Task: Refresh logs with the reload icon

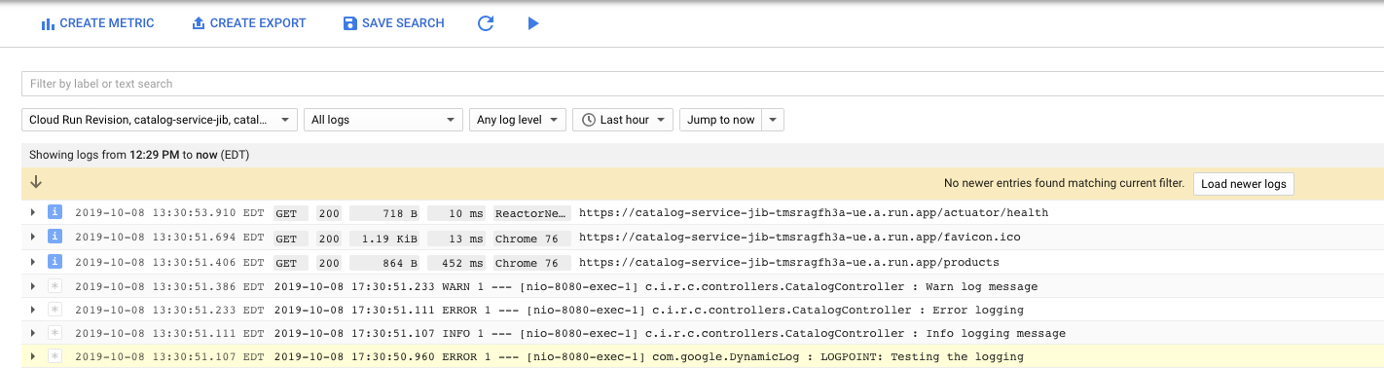Action: coord(486,23)
